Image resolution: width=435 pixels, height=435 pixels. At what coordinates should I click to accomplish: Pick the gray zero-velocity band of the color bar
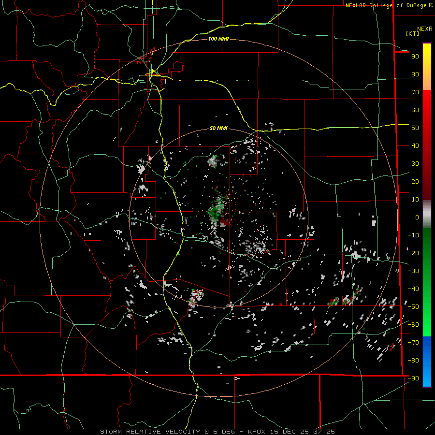point(427,214)
